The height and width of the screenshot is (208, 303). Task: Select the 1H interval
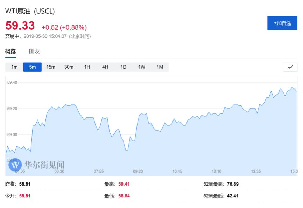point(87,67)
